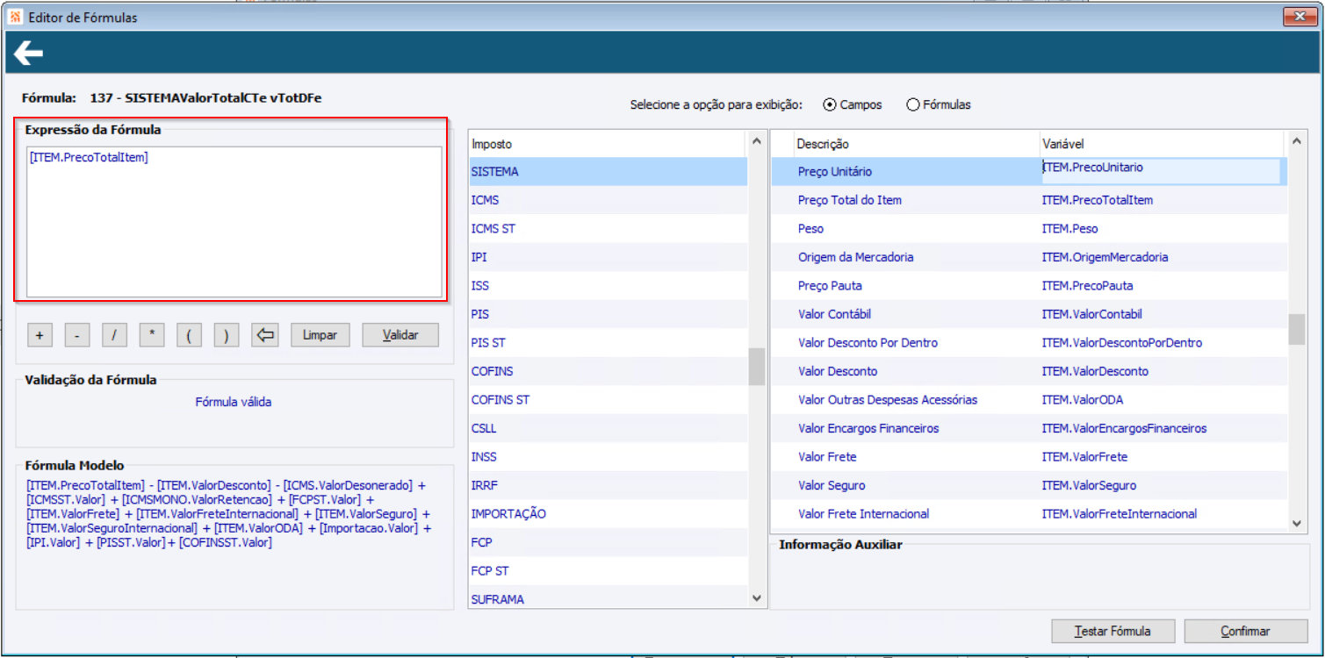
Task: Click the Imposto list scrollbar thumb
Action: 756,367
